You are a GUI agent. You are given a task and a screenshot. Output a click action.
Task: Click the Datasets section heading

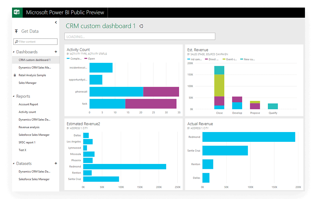coord(24,163)
